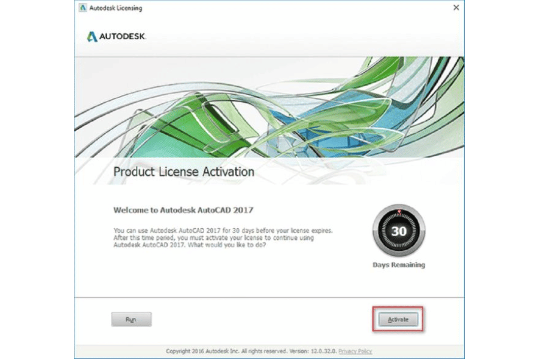Click the Autodesk 'A' logo icon

pyautogui.click(x=92, y=36)
